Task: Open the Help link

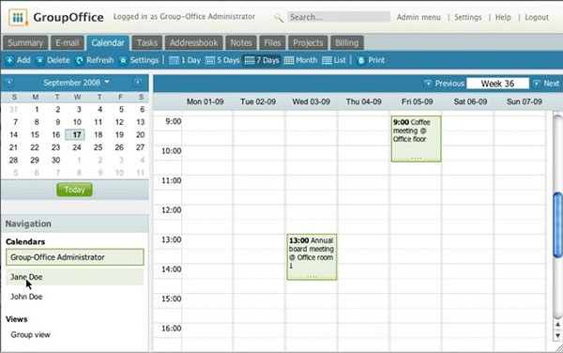Action: [503, 17]
